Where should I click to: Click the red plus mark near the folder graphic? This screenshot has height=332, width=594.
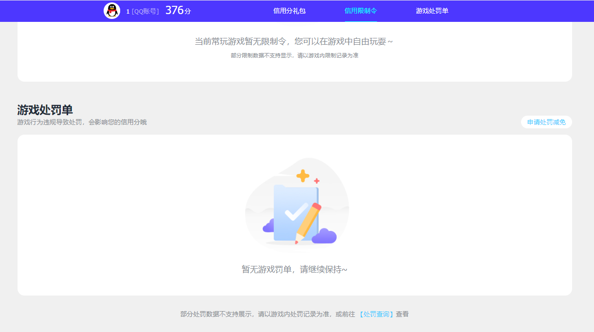(x=317, y=180)
